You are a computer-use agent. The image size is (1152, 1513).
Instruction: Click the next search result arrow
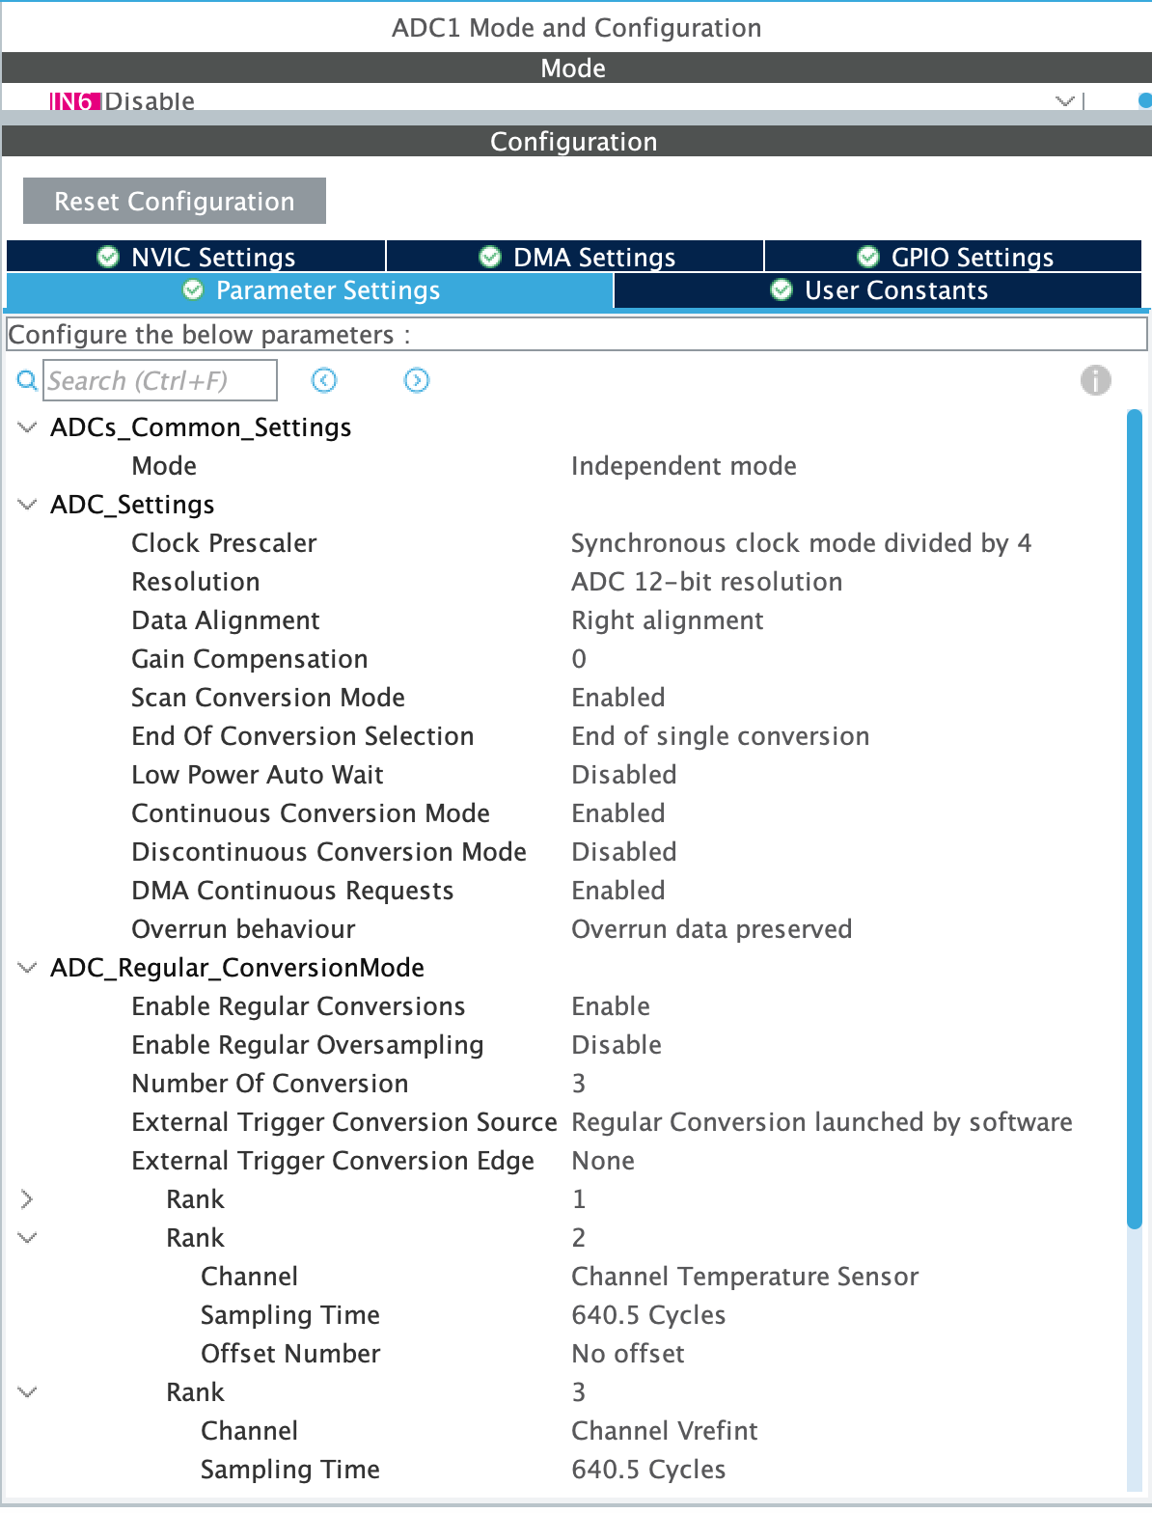pos(417,381)
